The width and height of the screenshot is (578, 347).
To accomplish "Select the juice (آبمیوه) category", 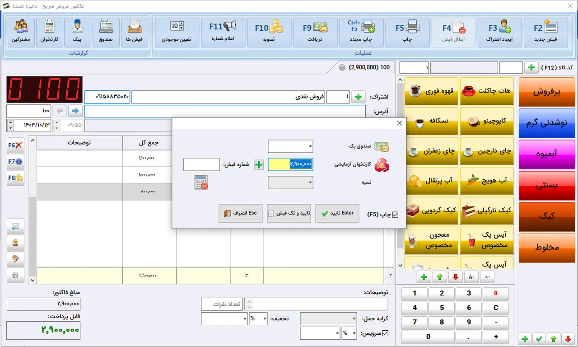I will coord(547,155).
